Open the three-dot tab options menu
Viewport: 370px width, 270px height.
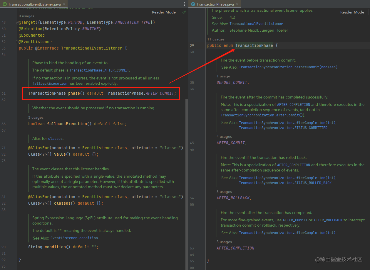(185, 4)
